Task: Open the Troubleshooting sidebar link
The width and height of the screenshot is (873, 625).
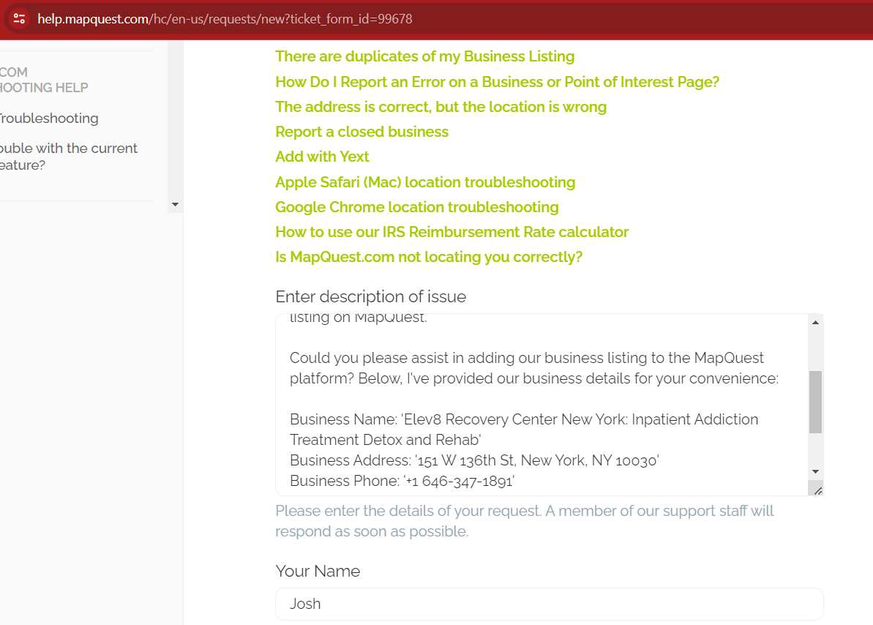Action: [49, 118]
